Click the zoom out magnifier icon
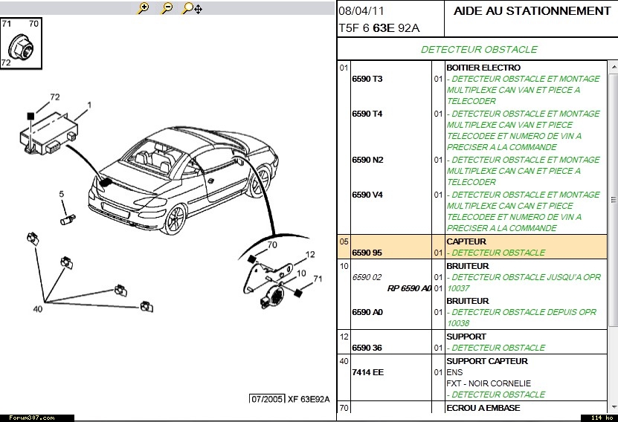618x422 pixels. (167, 8)
